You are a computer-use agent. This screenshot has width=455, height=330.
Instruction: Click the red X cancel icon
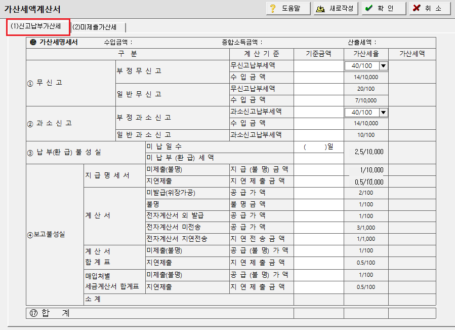417,8
